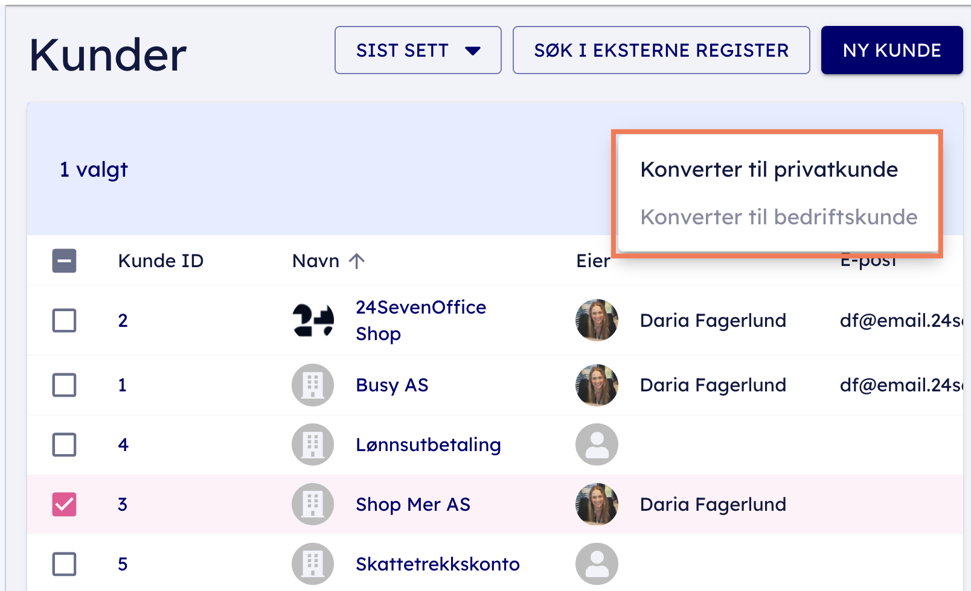Screen dimensions: 971x591
Task: Click the sort arrow next to Navn
Action: (357, 261)
